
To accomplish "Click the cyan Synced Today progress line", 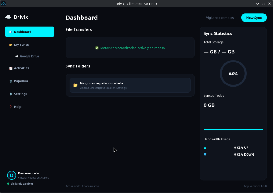I will (x=233, y=129).
